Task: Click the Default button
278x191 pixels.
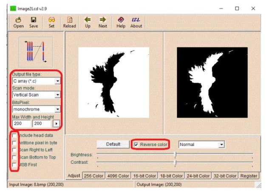Action: tap(113, 144)
